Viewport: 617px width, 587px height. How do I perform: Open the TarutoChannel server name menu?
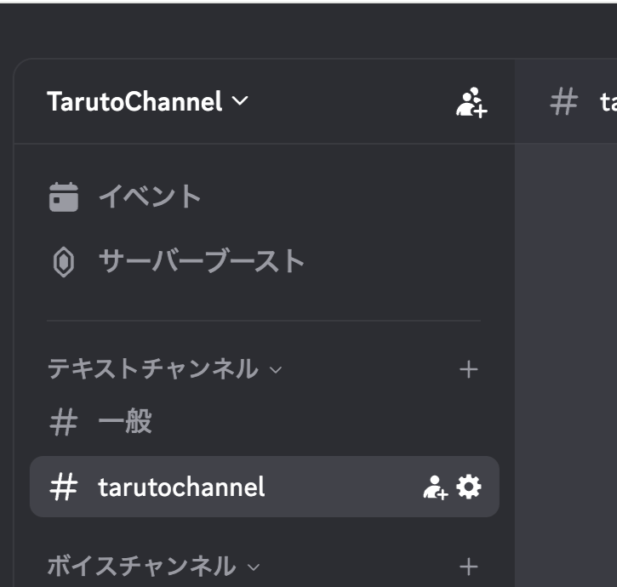(x=134, y=102)
